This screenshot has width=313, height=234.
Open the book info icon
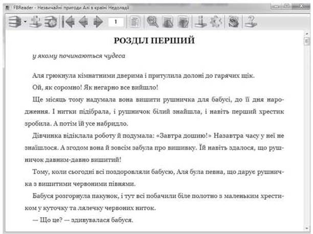(200, 21)
